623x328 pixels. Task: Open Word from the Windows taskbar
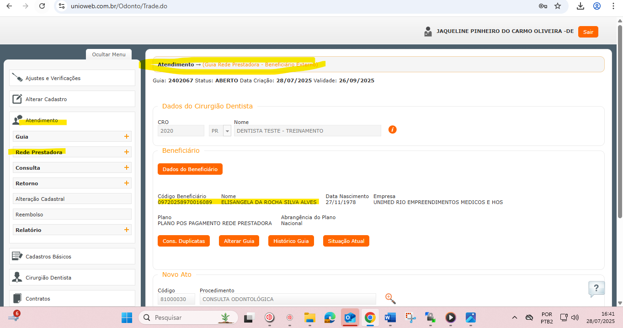point(390,317)
